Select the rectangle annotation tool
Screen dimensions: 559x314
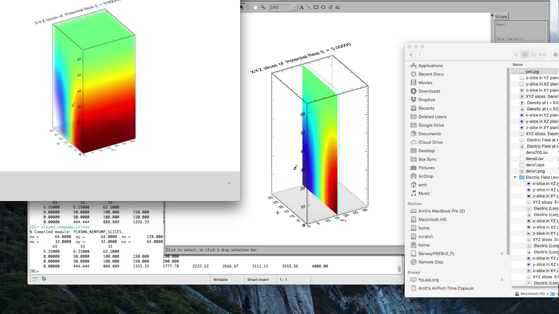pos(316,7)
